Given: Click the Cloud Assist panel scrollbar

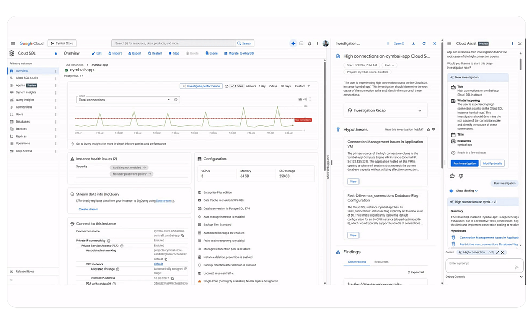Looking at the screenshot, I should 520,64.
